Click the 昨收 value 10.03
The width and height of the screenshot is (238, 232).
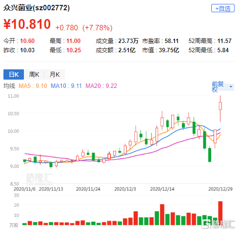pyautogui.click(x=27, y=50)
